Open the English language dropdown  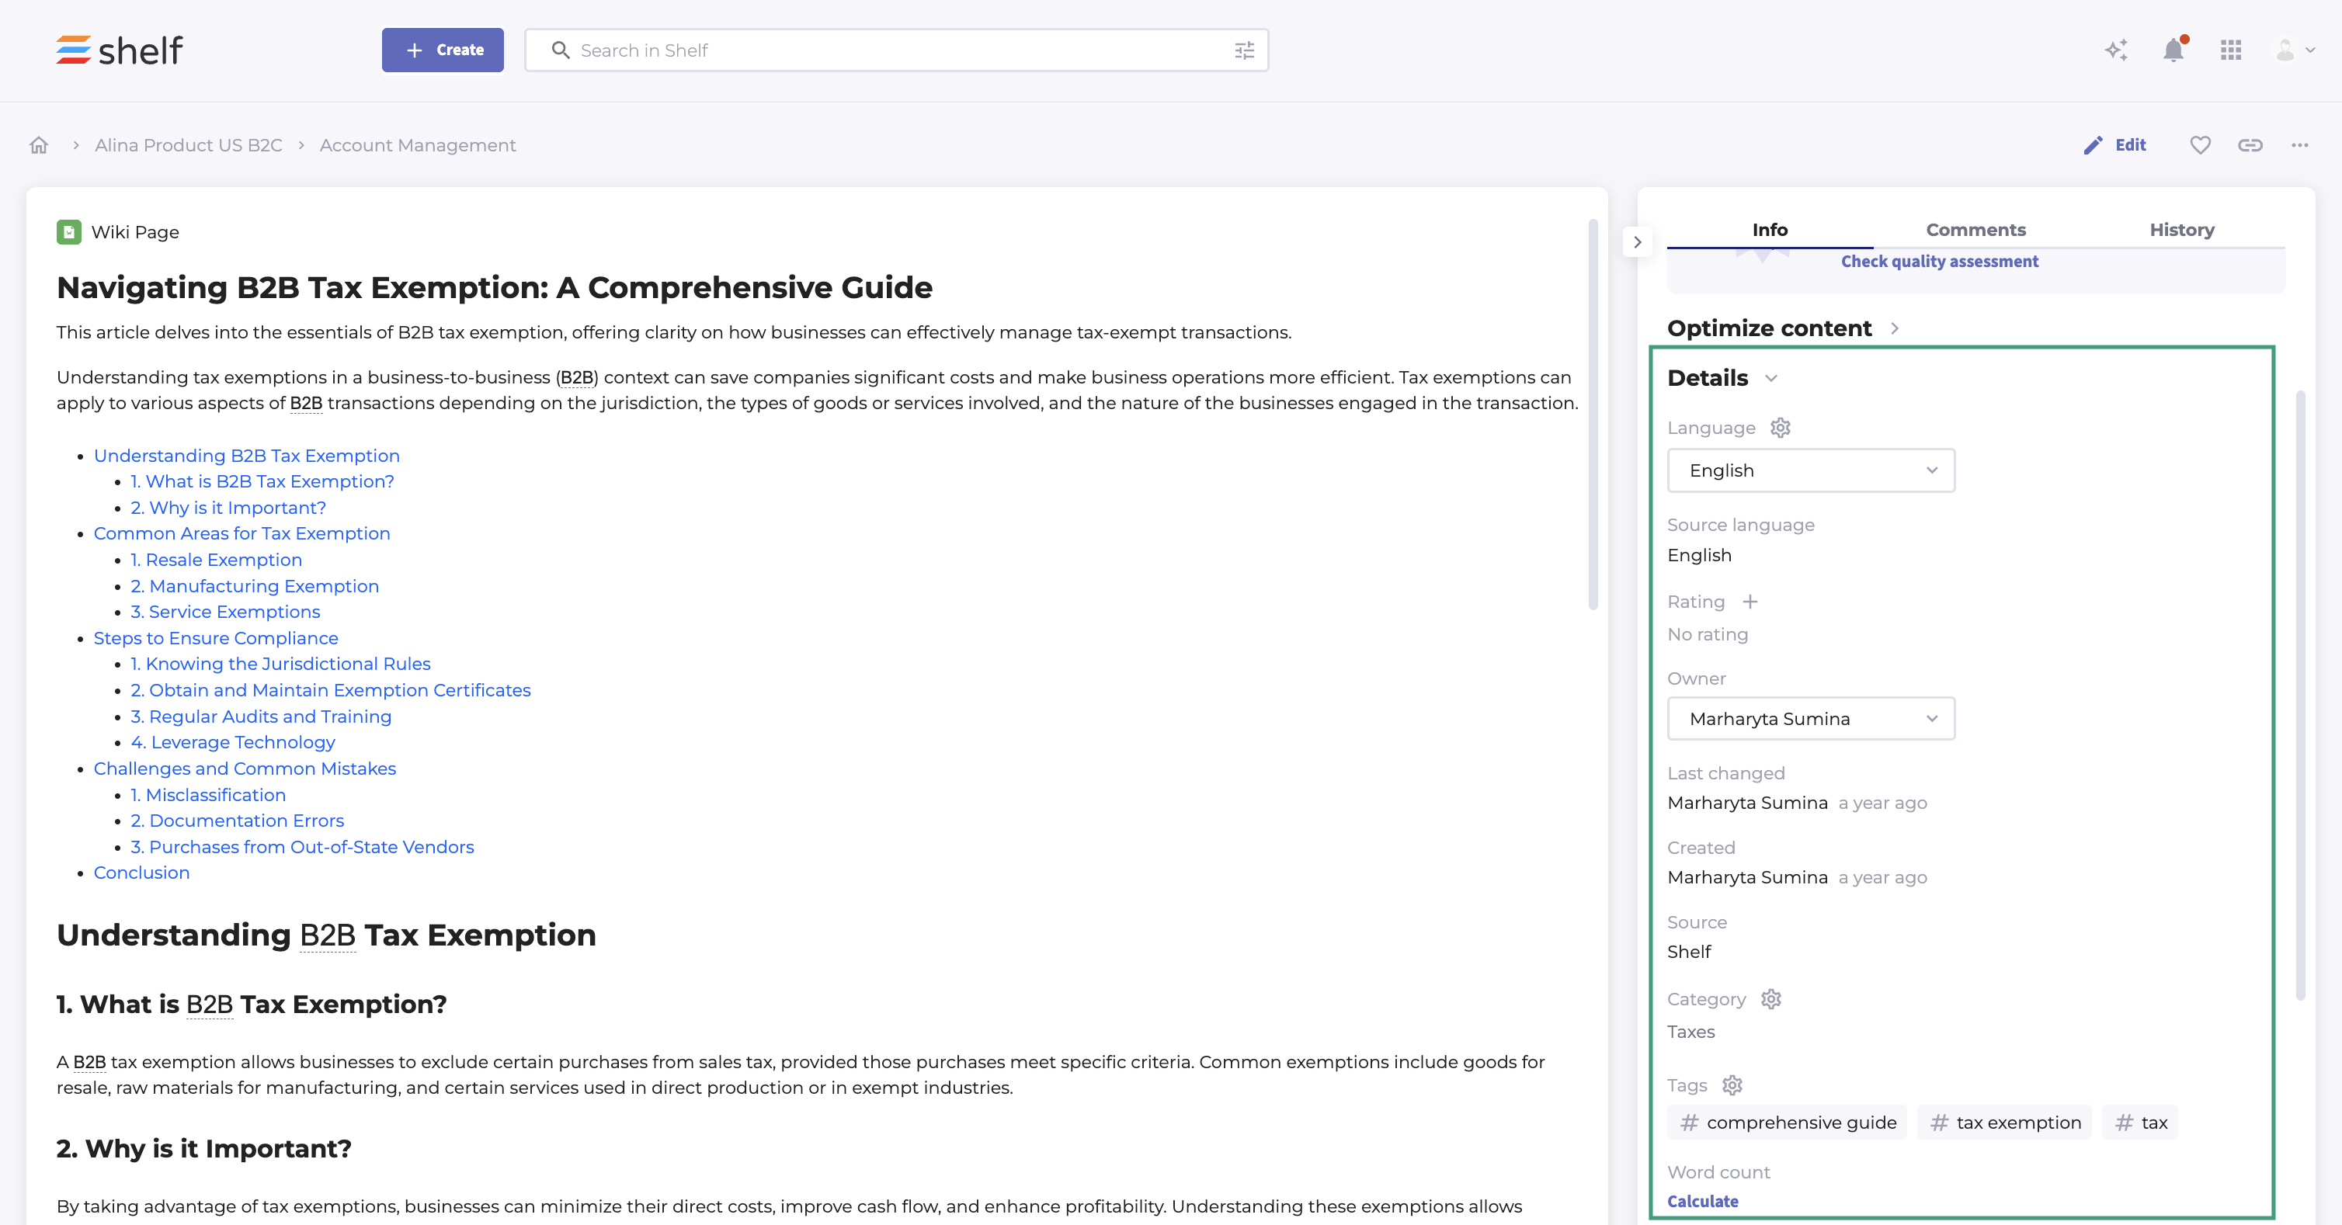tap(1810, 470)
